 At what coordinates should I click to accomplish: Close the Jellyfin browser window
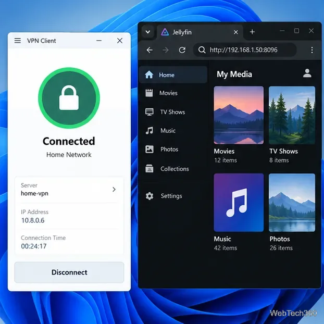coord(311,31)
